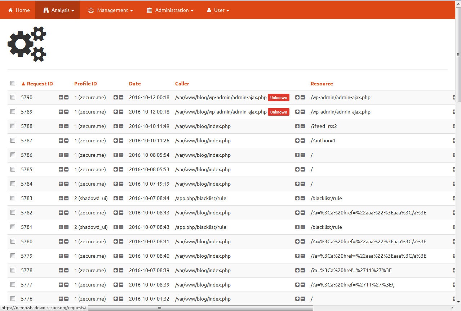Click the resource /?a=%3Ca%20href=%2711%27%3E in row 5778

point(351,270)
